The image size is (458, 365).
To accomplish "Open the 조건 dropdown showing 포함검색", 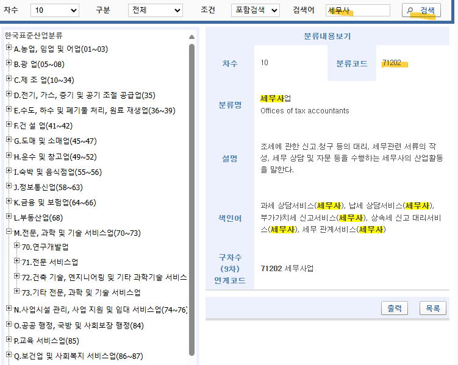I will pyautogui.click(x=255, y=10).
